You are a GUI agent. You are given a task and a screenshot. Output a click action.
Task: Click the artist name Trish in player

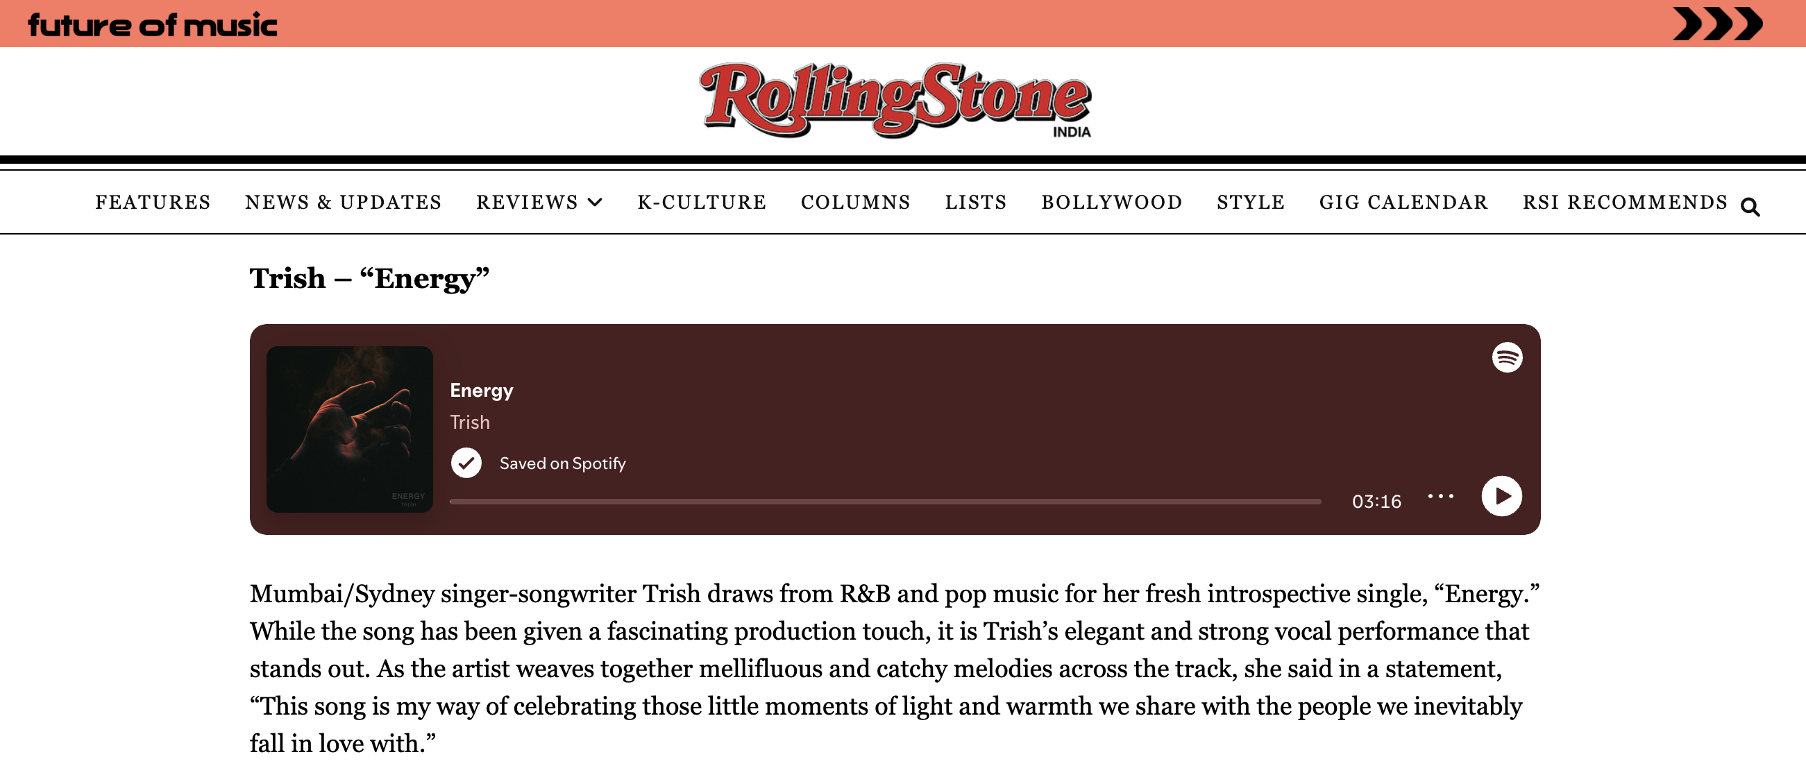tap(470, 423)
